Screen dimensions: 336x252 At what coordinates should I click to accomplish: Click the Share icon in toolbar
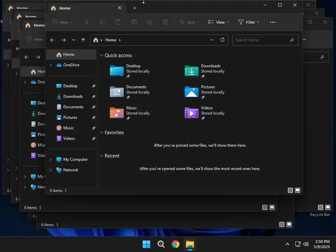click(x=150, y=22)
